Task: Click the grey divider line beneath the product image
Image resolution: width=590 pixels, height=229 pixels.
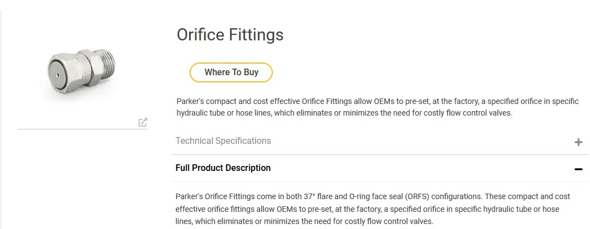Action: (83, 129)
